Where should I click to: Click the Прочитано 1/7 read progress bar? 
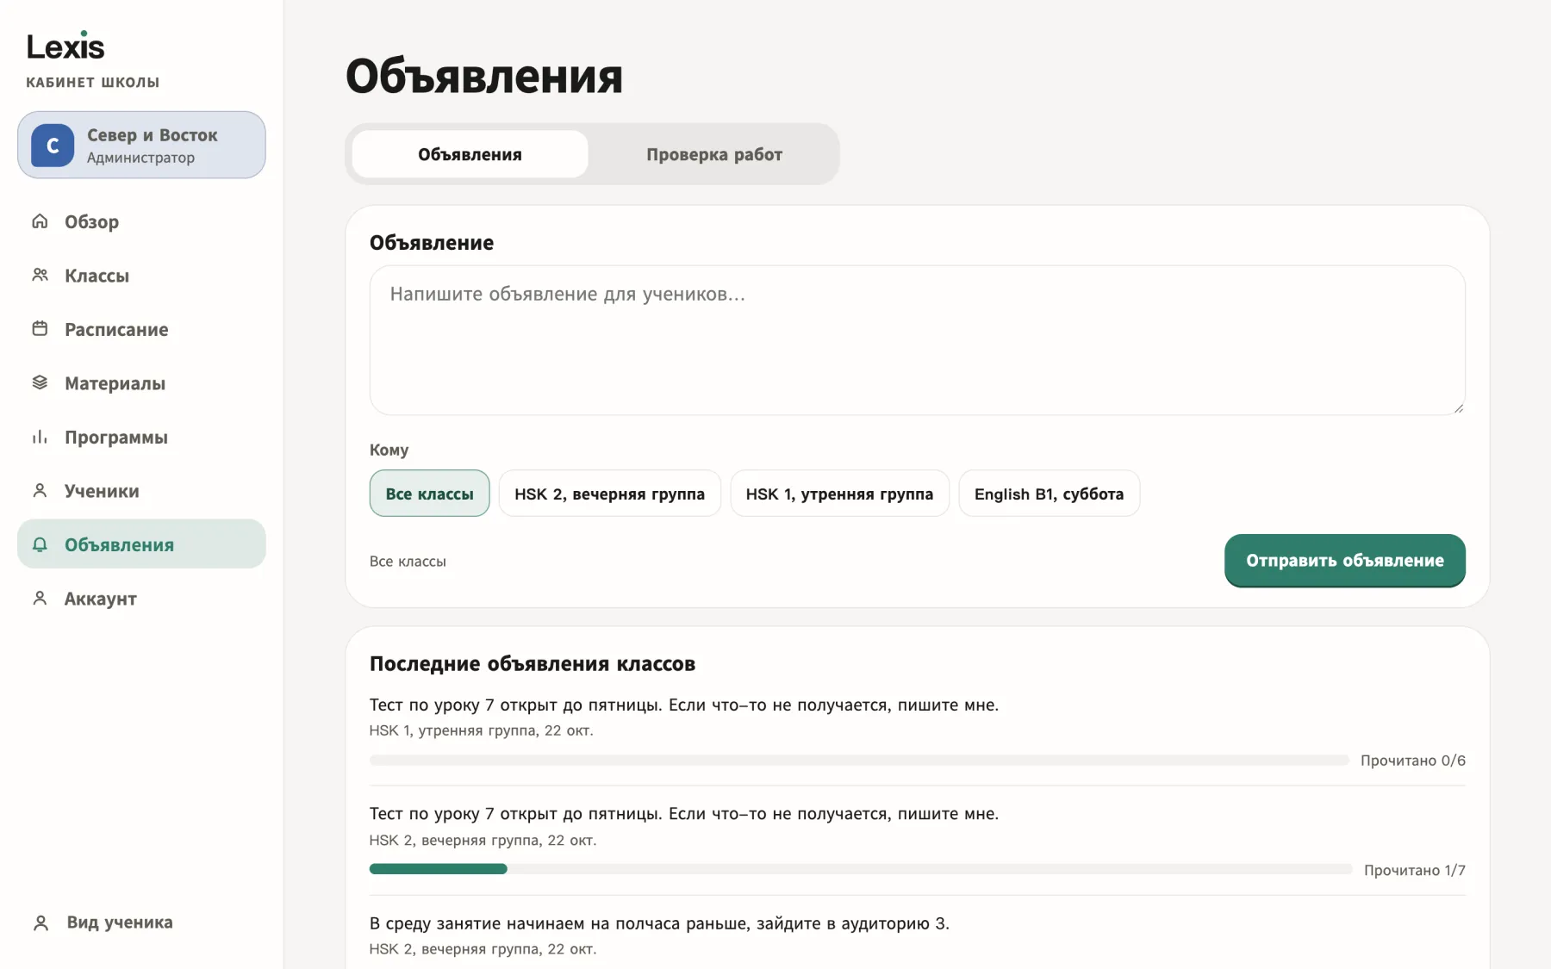[861, 869]
